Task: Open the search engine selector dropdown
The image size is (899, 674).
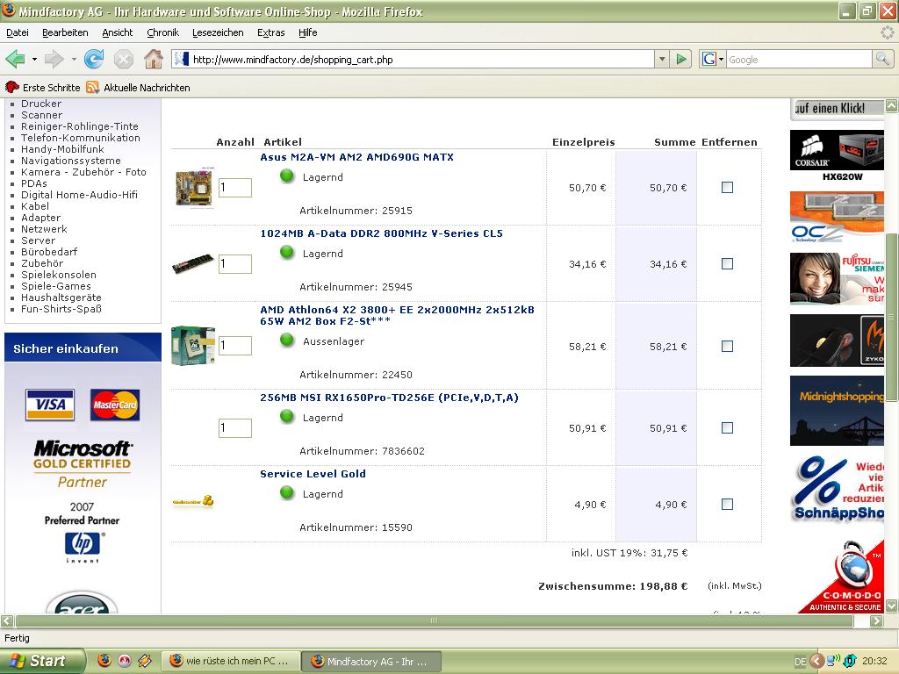Action: pos(722,59)
